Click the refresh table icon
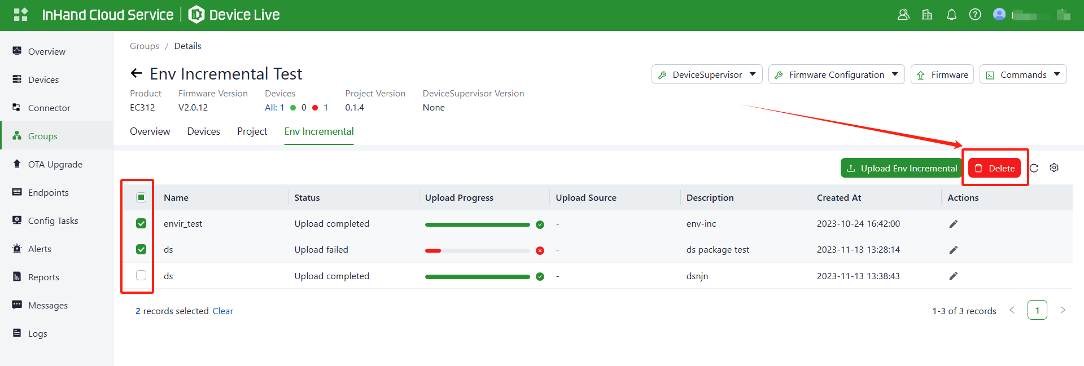The width and height of the screenshot is (1084, 366). pos(1034,168)
